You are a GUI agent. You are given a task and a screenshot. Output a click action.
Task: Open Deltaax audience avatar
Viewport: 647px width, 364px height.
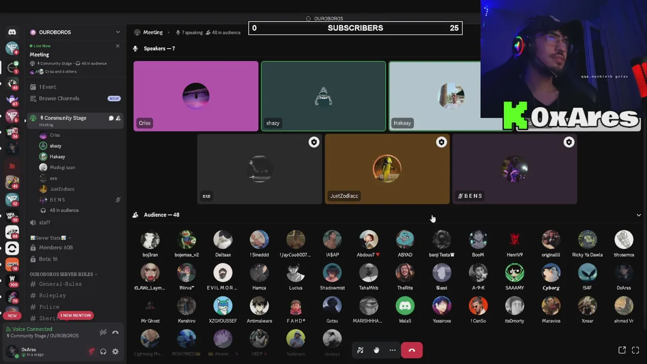[x=223, y=240]
